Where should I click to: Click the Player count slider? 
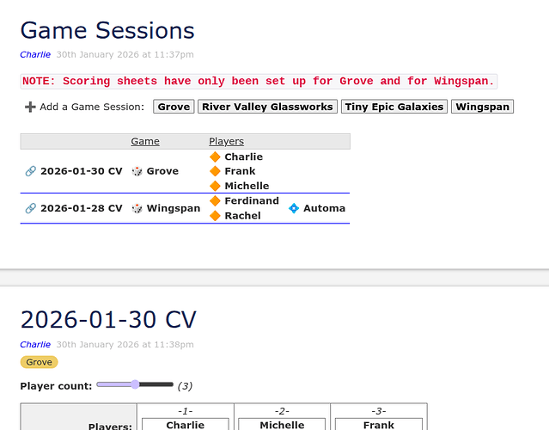point(135,384)
